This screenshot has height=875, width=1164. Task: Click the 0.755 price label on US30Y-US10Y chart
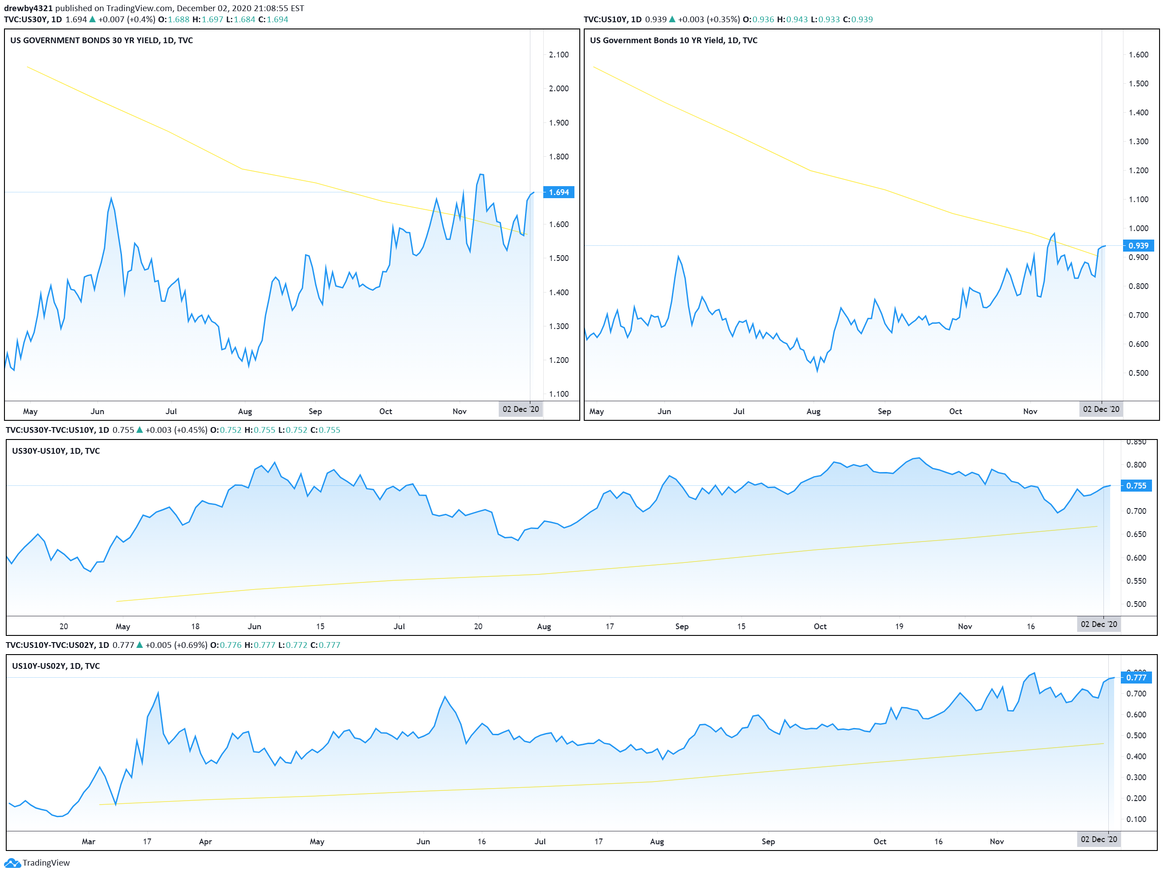(x=1136, y=486)
